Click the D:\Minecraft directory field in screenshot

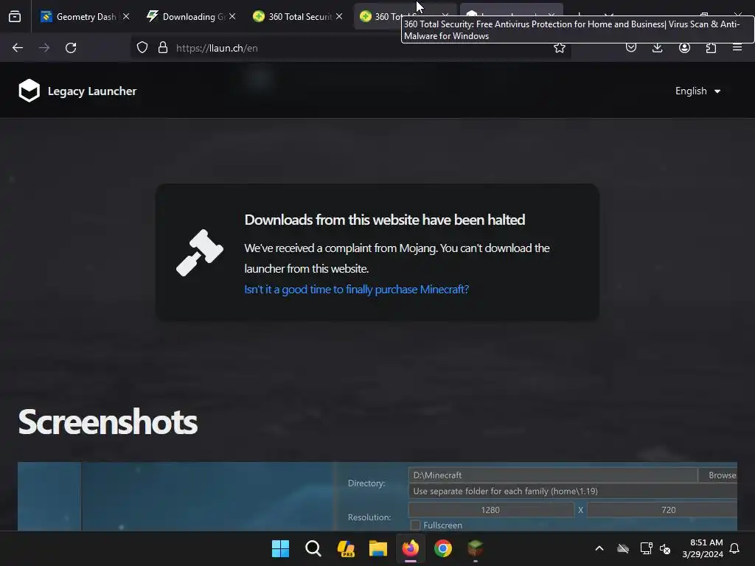click(552, 475)
